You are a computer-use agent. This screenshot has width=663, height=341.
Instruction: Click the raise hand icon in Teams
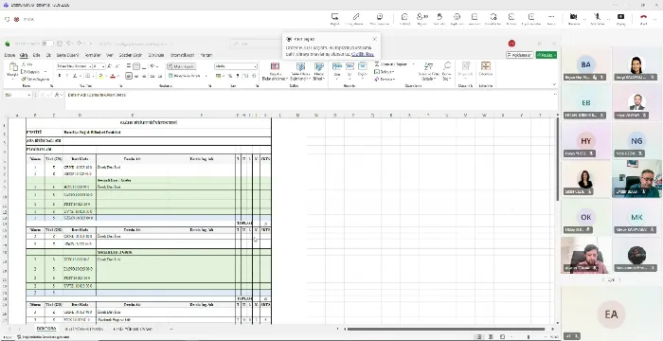pyautogui.click(x=439, y=17)
